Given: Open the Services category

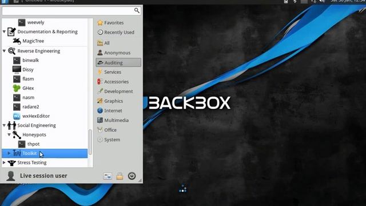Looking at the screenshot, I should tap(118, 72).
